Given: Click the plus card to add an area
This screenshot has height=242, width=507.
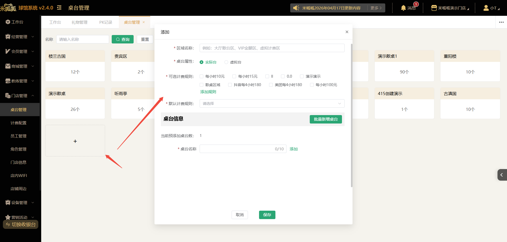Looking at the screenshot, I should (x=75, y=141).
